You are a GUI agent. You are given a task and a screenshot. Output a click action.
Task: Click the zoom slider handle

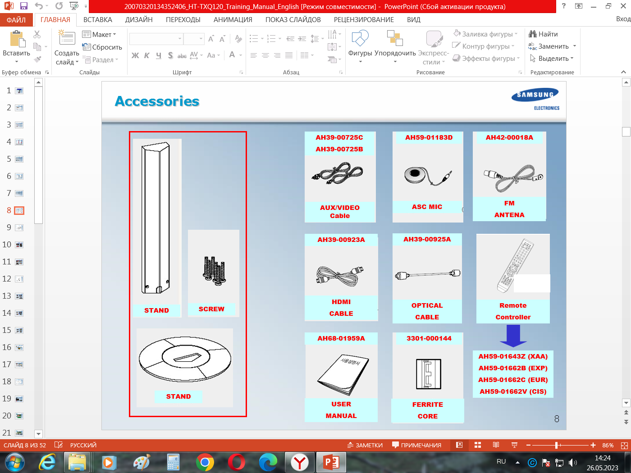[x=557, y=445]
